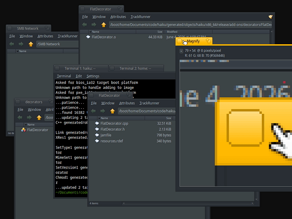Switch to Terminal 2: home tab
The height and width of the screenshot is (219, 292).
pyautogui.click(x=135, y=68)
